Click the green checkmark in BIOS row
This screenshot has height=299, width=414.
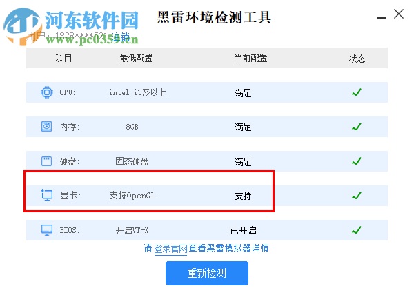point(357,230)
